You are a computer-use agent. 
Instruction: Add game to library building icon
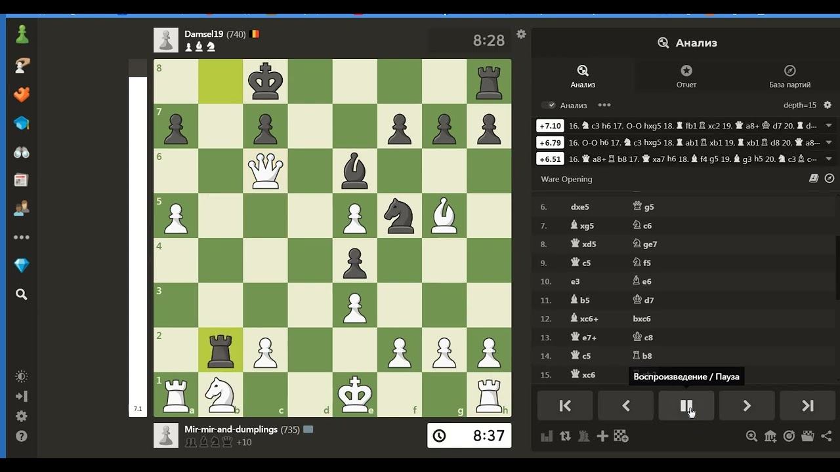(770, 436)
